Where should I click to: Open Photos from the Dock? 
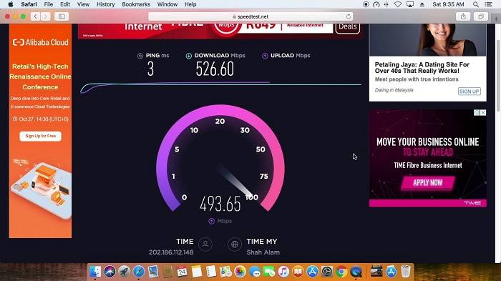pos(240,272)
